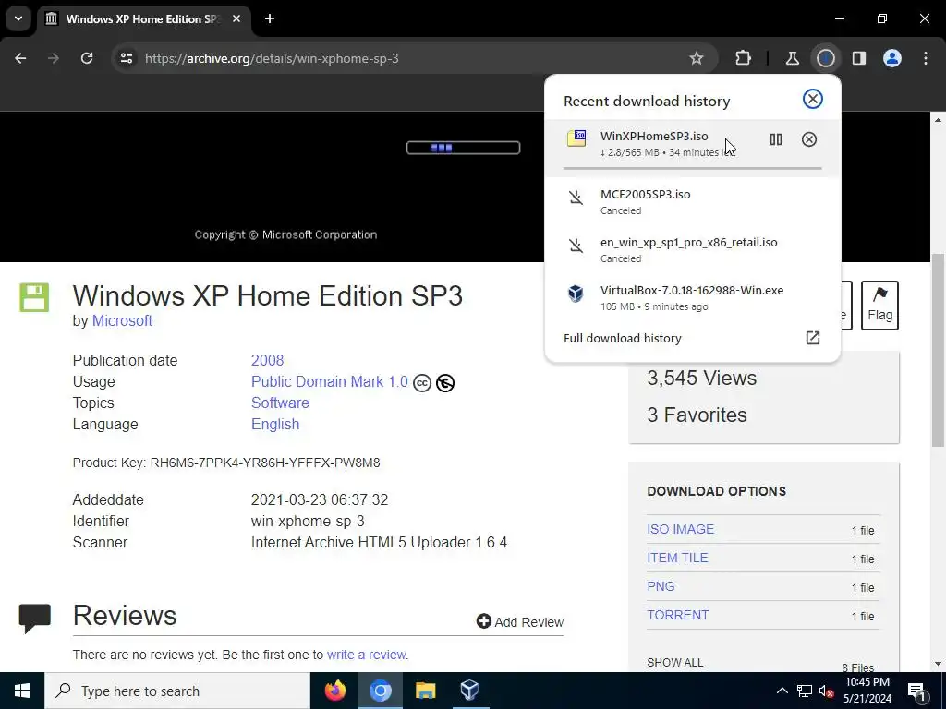Open full download history external icon
Screen dimensions: 946x709
tap(813, 338)
